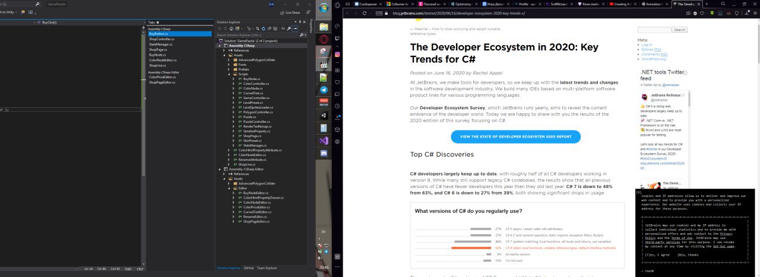Close the cookie console with the [X]
This screenshot has height=277, width=760.
(x=638, y=192)
